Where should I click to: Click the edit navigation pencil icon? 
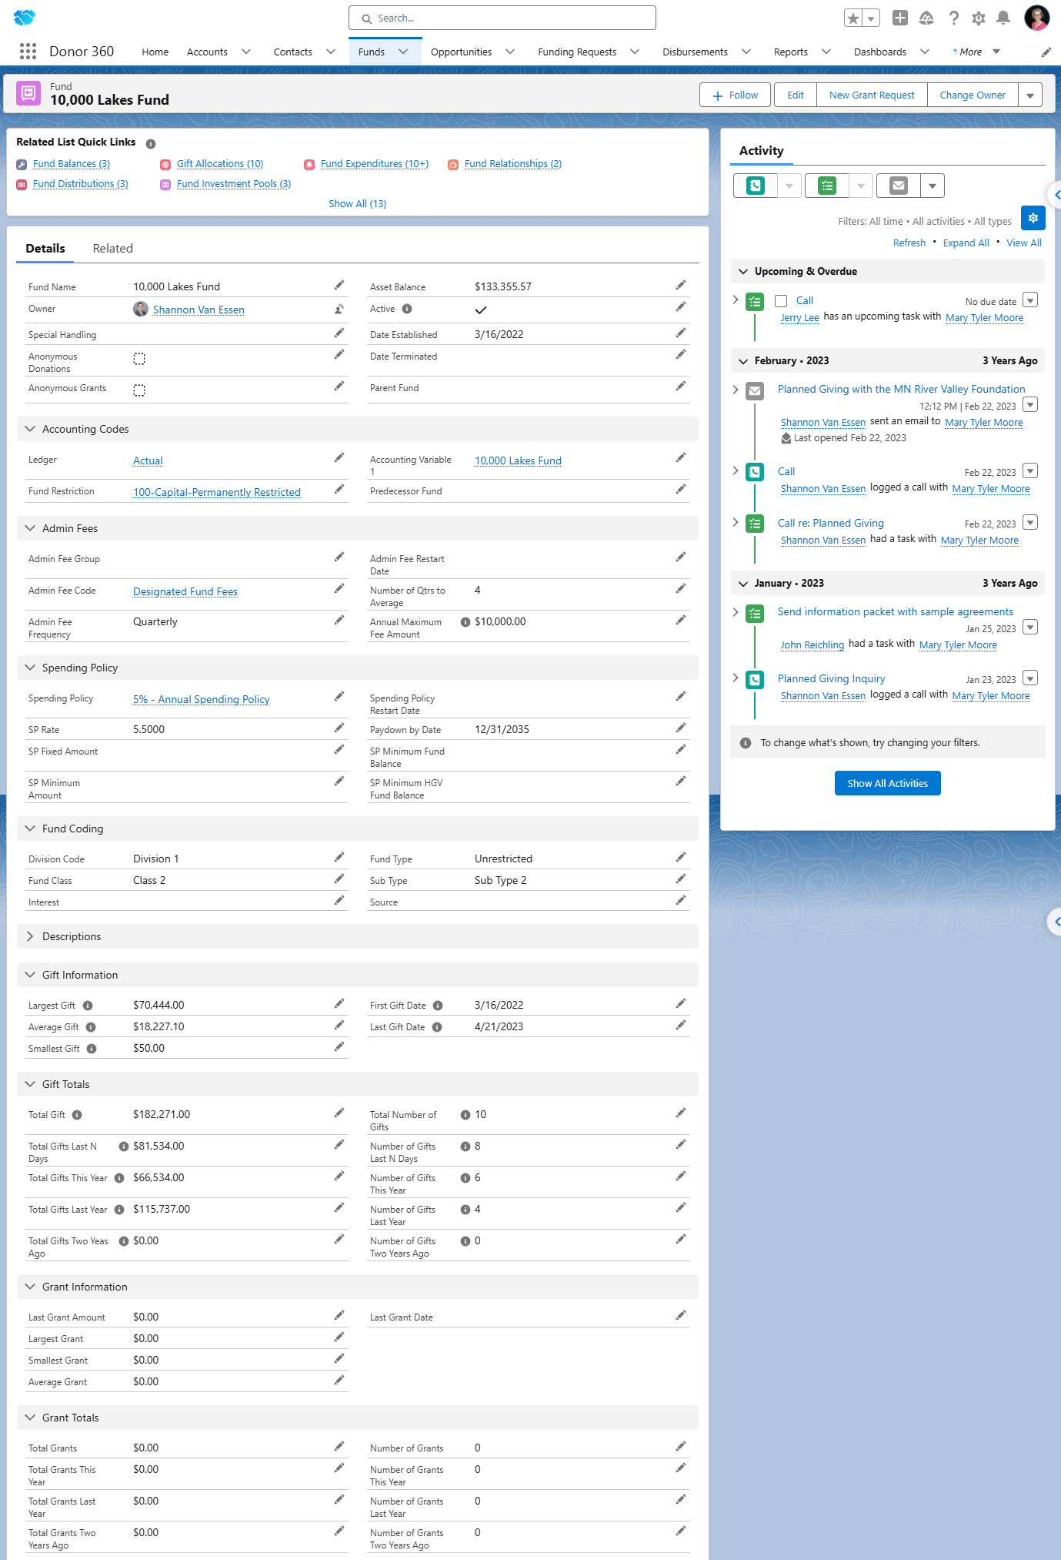(x=1046, y=52)
